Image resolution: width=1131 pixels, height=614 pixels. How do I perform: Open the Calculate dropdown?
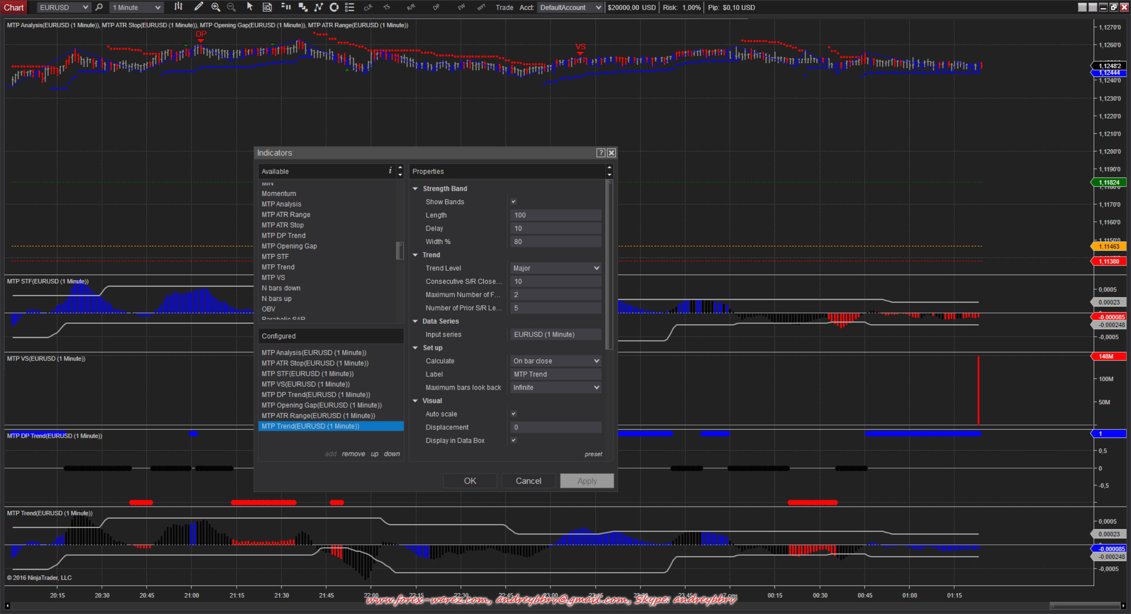(556, 361)
